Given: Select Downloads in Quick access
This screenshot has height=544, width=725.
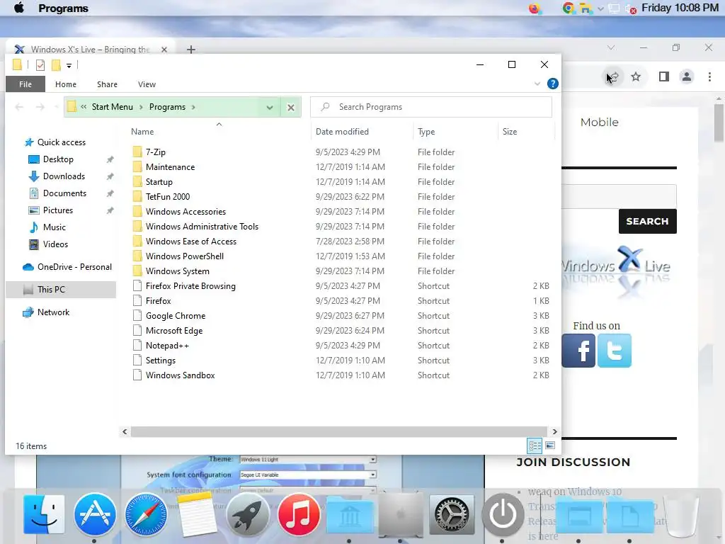Looking at the screenshot, I should (64, 176).
